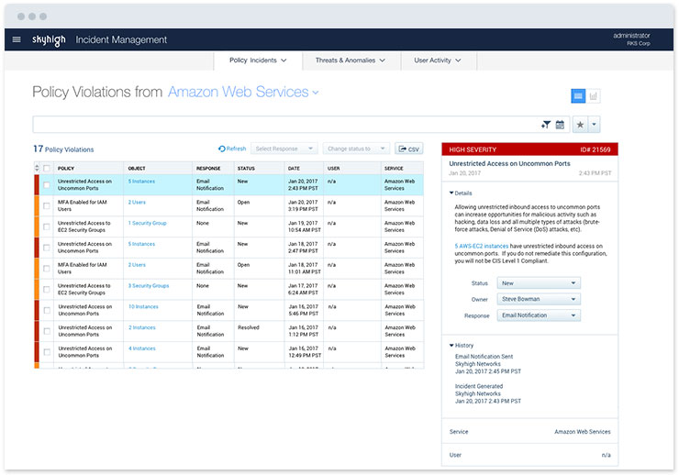The width and height of the screenshot is (679, 475).
Task: Click the star saved views button
Action: pos(580,125)
